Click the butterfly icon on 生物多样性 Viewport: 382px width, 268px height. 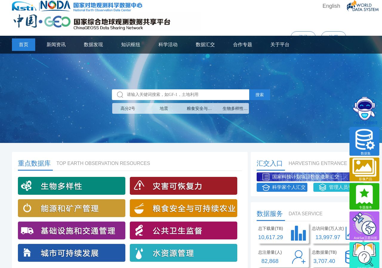pos(26,186)
